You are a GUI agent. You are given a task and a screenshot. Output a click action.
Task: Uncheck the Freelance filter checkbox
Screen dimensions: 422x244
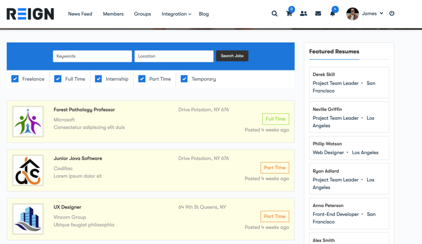pyautogui.click(x=15, y=79)
